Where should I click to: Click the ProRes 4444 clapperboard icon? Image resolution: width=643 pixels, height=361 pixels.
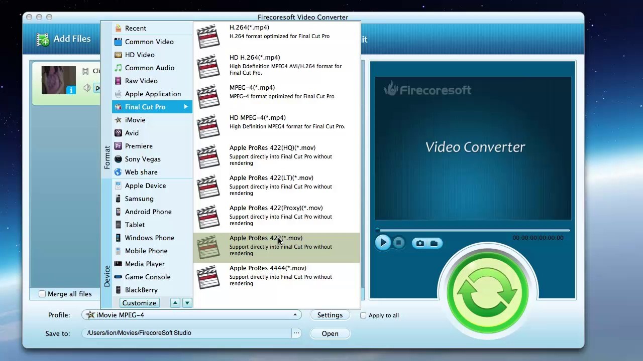208,277
